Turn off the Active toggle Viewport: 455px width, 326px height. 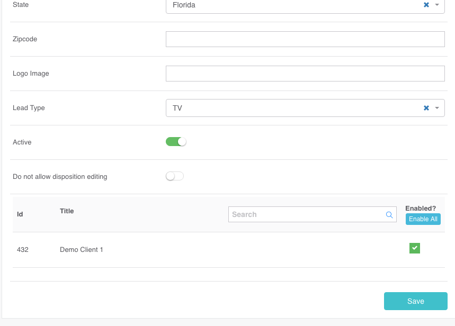pos(176,142)
